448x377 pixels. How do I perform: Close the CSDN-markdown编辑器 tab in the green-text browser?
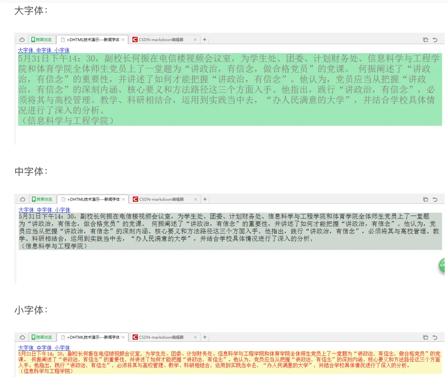click(x=195, y=40)
